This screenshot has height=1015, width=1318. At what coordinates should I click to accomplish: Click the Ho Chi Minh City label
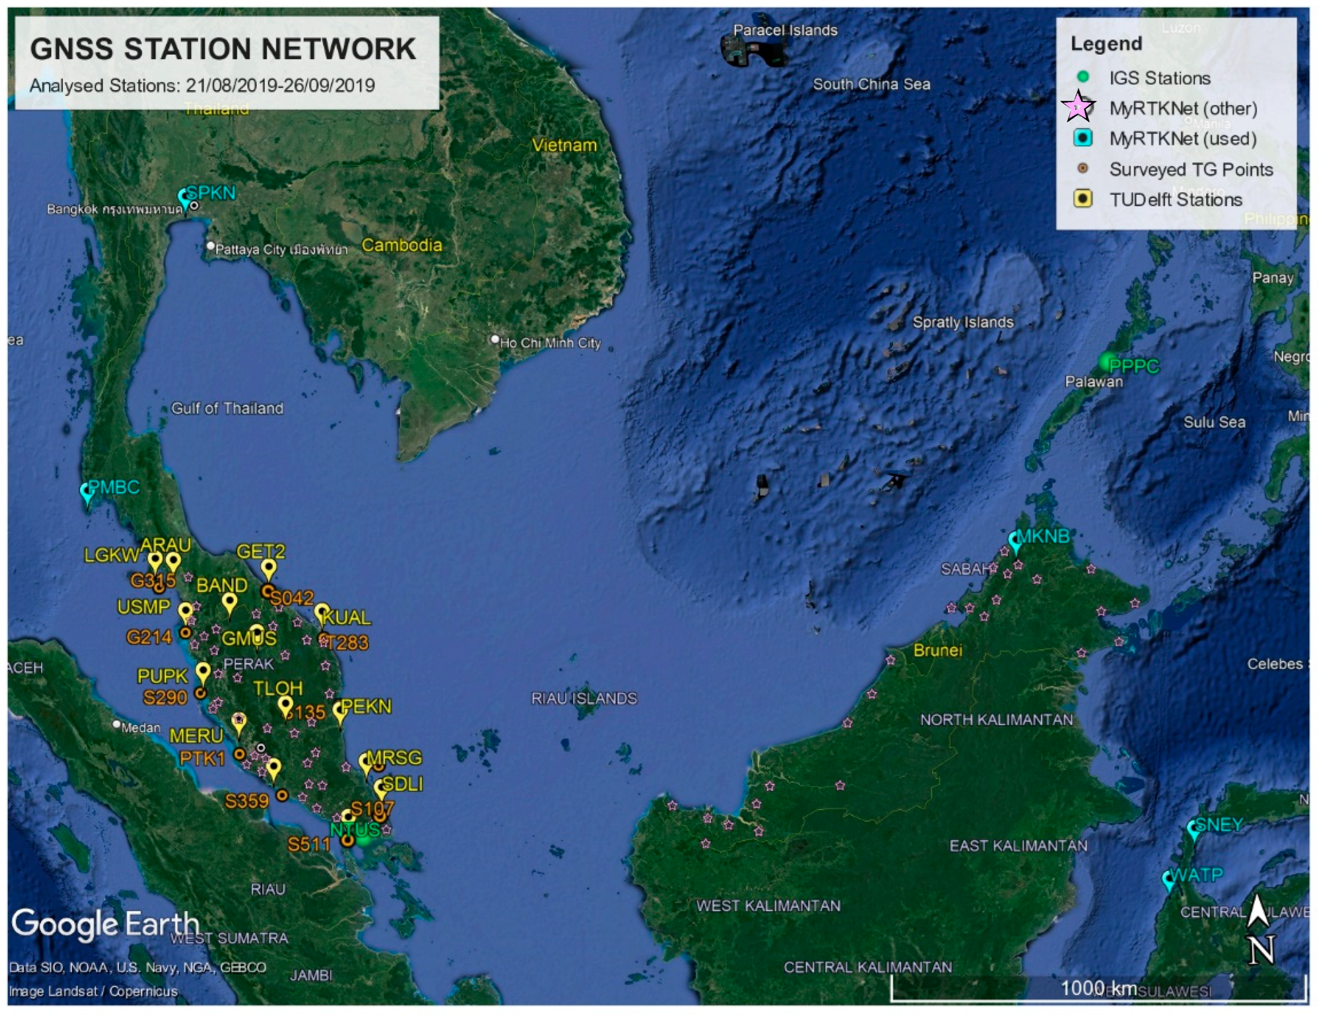[x=550, y=343]
